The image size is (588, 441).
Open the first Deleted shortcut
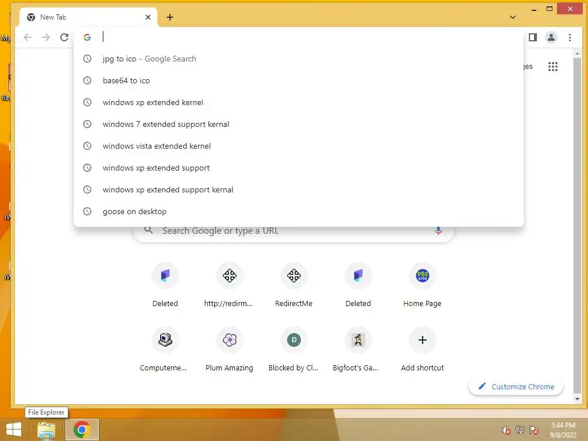point(165,285)
